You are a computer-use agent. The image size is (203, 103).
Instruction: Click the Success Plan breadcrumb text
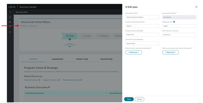[21, 12]
